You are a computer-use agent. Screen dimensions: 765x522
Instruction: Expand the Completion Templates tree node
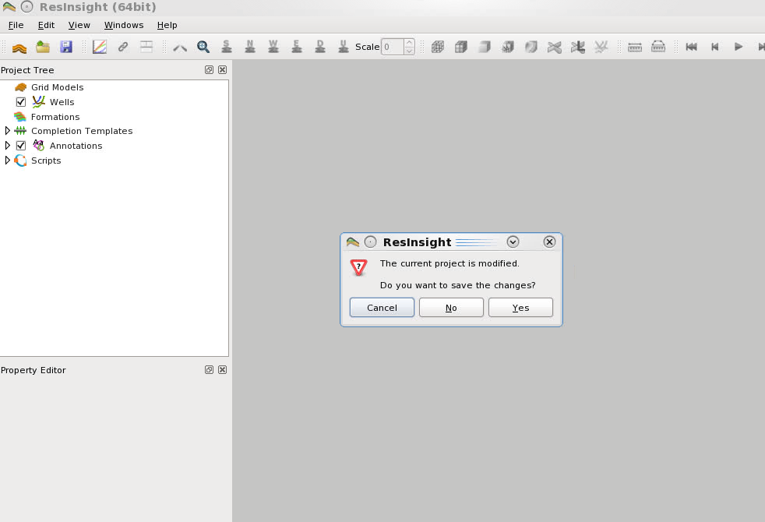click(x=7, y=131)
